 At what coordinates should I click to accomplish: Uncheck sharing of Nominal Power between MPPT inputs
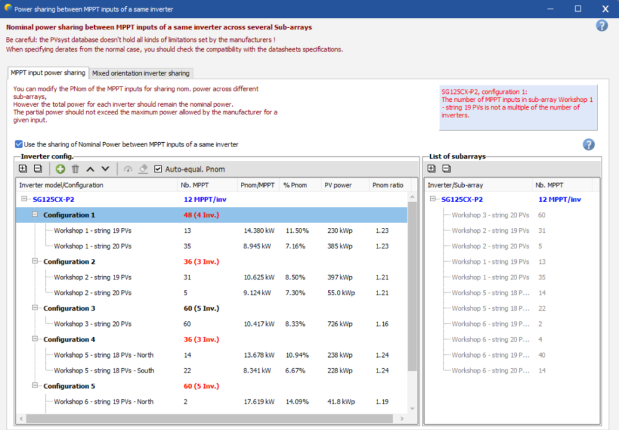coord(19,145)
